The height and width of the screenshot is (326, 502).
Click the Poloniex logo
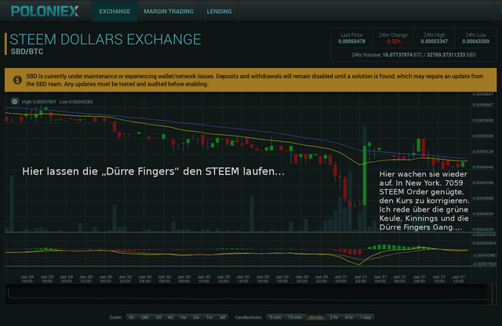pyautogui.click(x=45, y=11)
